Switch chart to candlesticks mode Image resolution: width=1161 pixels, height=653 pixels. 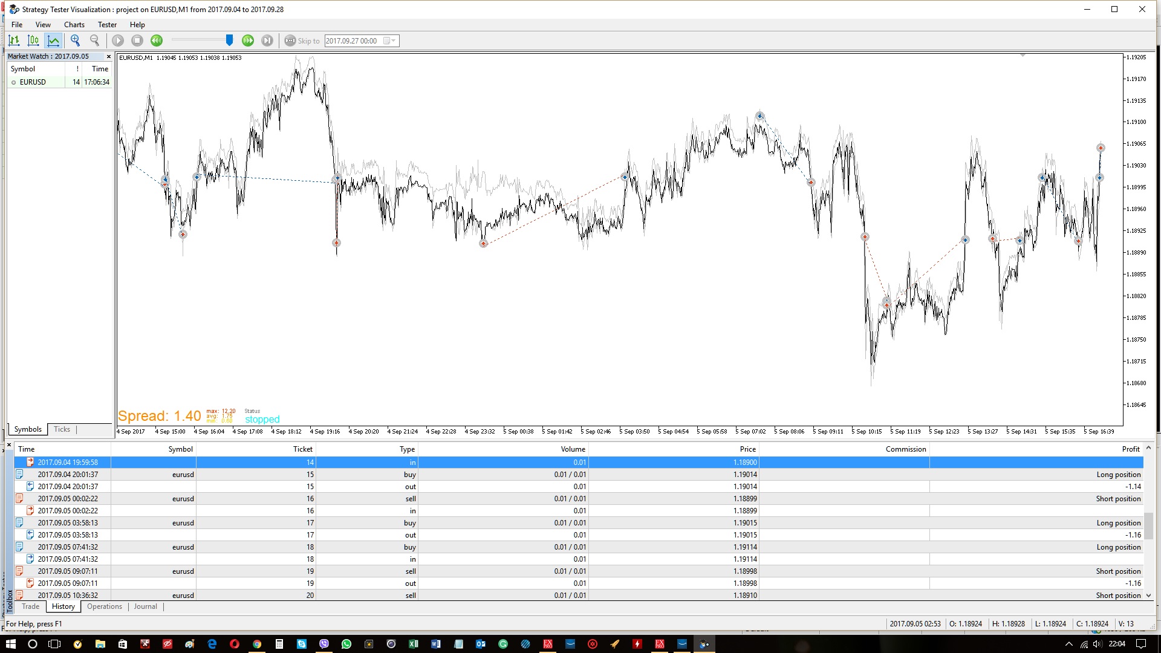click(34, 41)
